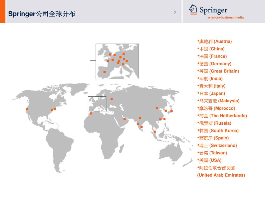Screen dimensions: 265x199
Task: Select the 日本 (Japan) list entry
Action: [211, 94]
